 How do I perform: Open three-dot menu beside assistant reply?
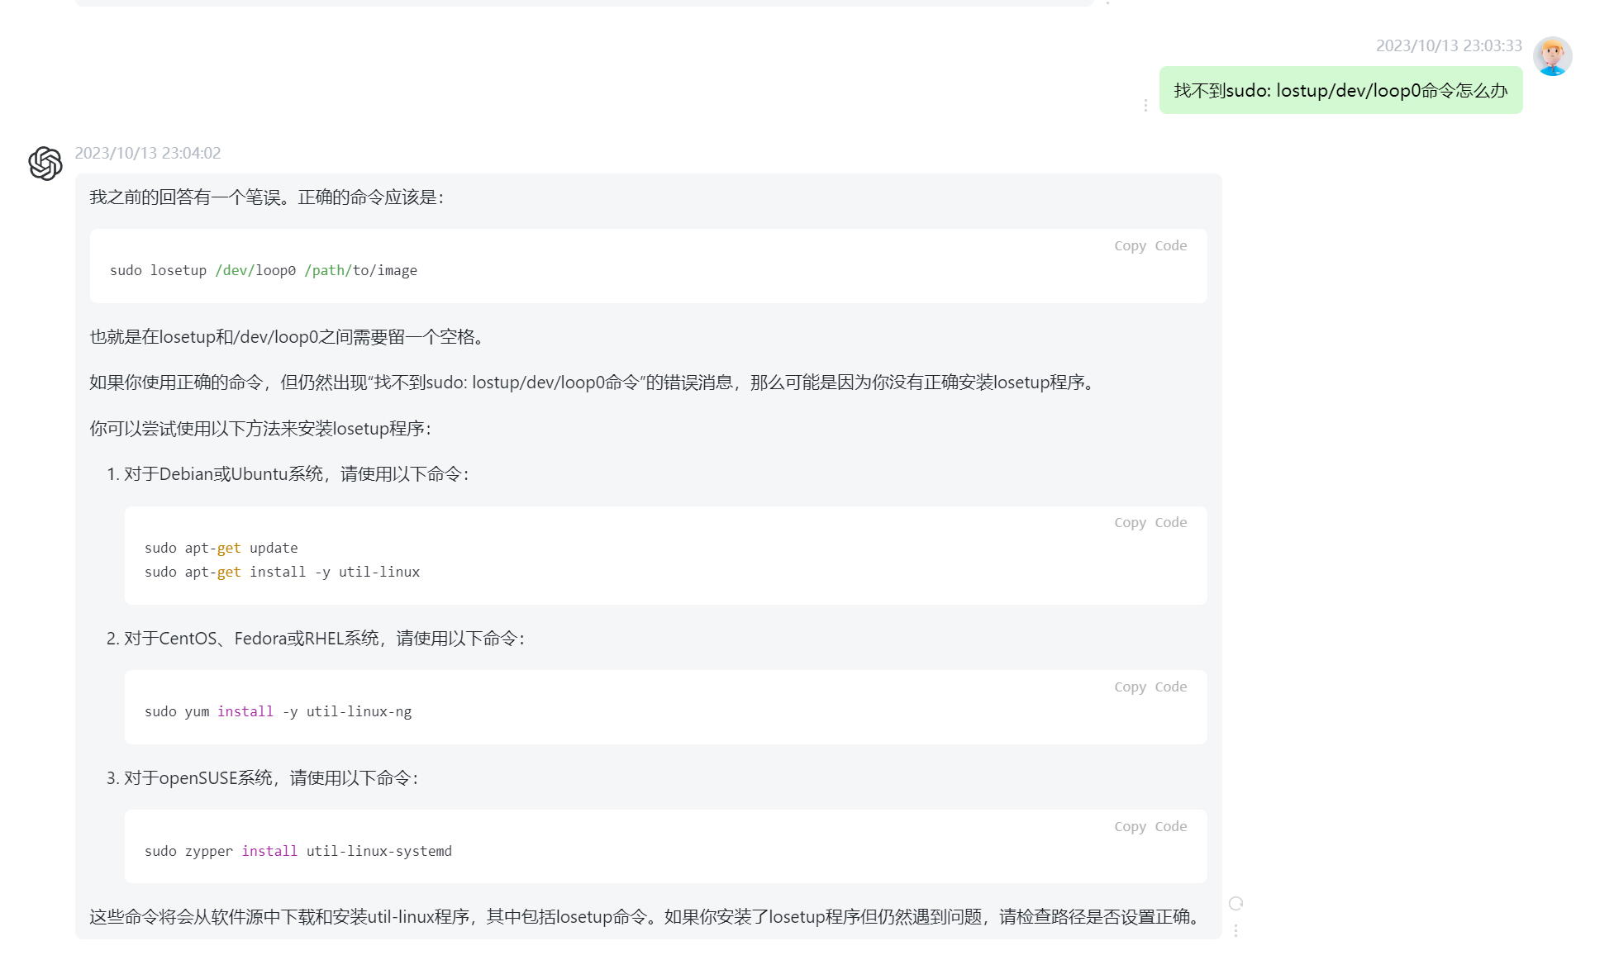[1235, 930]
